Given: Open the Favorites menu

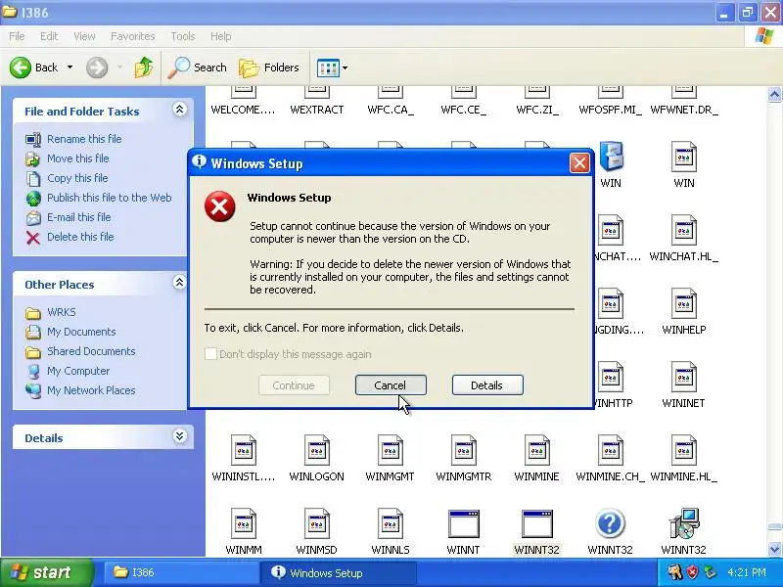Looking at the screenshot, I should tap(133, 36).
